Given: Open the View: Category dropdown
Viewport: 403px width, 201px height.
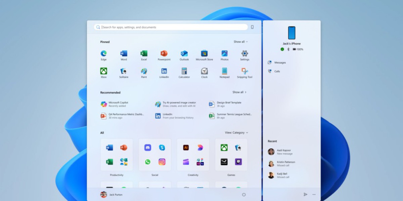Looking at the screenshot, I should [236, 133].
